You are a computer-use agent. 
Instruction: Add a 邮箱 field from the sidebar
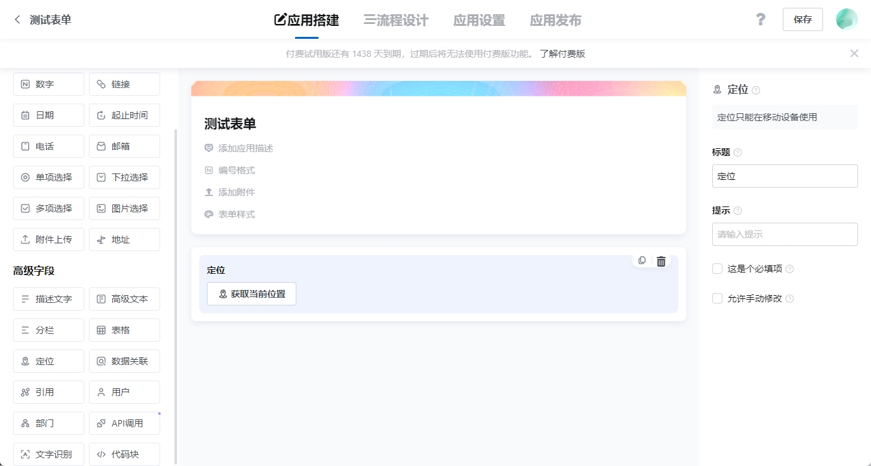tap(124, 146)
